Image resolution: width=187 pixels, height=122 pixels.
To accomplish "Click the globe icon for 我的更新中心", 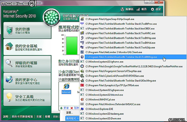I will [9, 79].
